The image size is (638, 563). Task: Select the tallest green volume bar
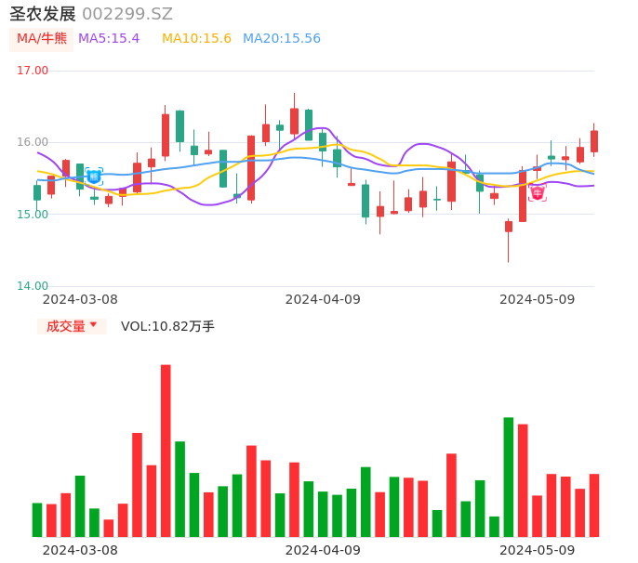509,477
